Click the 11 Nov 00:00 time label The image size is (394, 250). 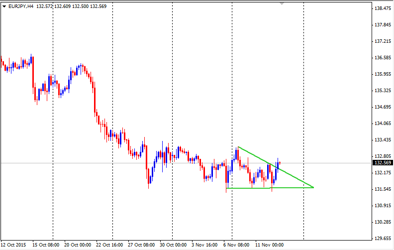tap(269, 245)
